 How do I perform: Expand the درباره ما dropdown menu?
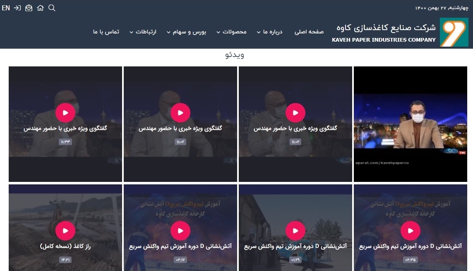[269, 32]
